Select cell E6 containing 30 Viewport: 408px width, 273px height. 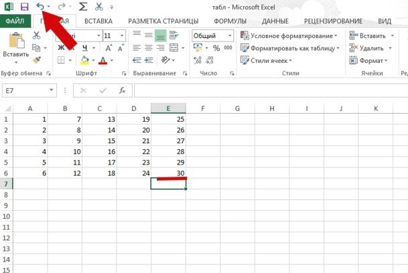(168, 173)
